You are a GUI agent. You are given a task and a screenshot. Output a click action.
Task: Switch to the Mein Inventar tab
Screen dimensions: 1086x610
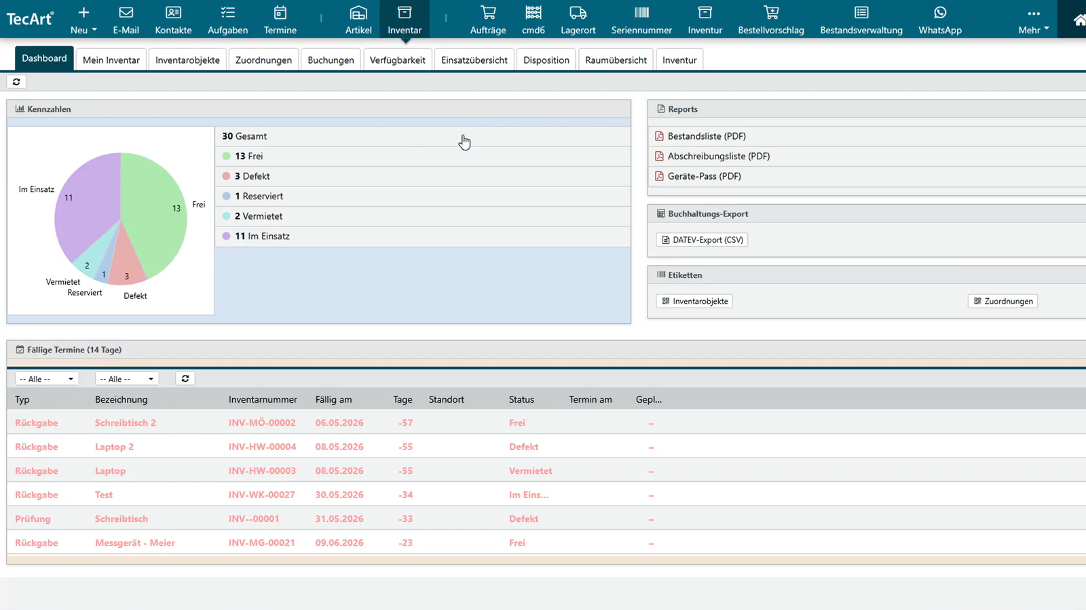tap(111, 60)
